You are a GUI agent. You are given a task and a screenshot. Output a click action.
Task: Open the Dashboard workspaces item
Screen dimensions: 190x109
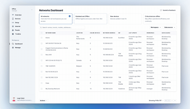[19, 44]
